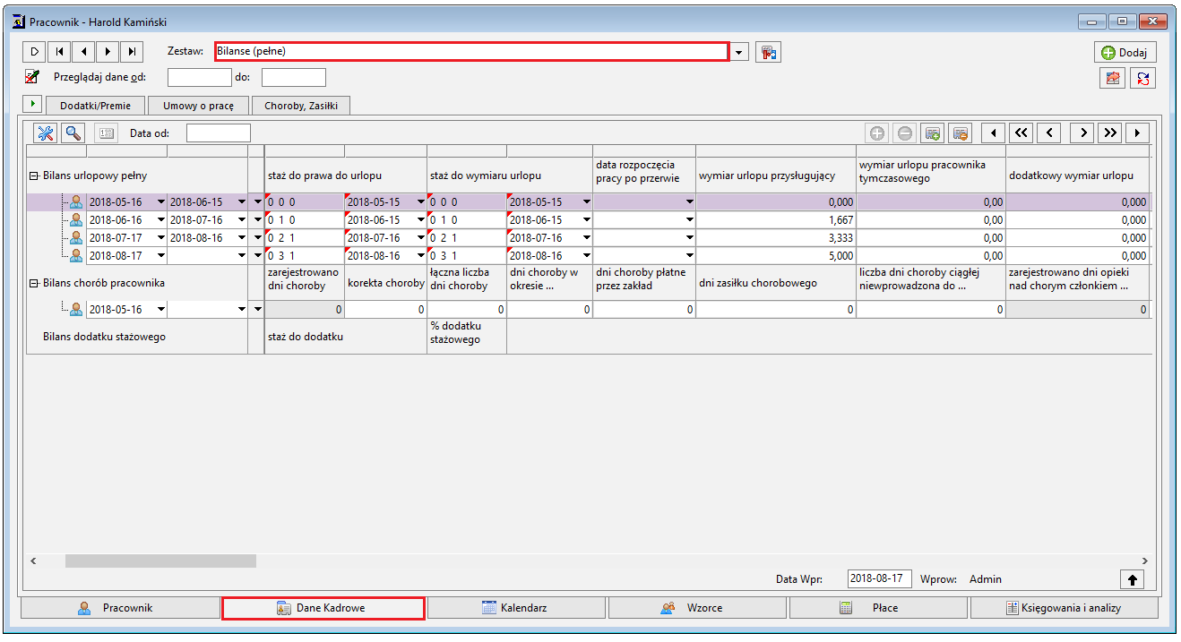Click the horizontal scrollbar thumb of the grid
This screenshot has width=1181, height=642.
pyautogui.click(x=160, y=561)
